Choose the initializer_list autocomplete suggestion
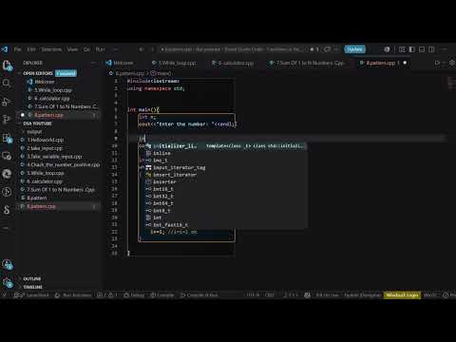The width and height of the screenshot is (456, 342). coord(225,146)
